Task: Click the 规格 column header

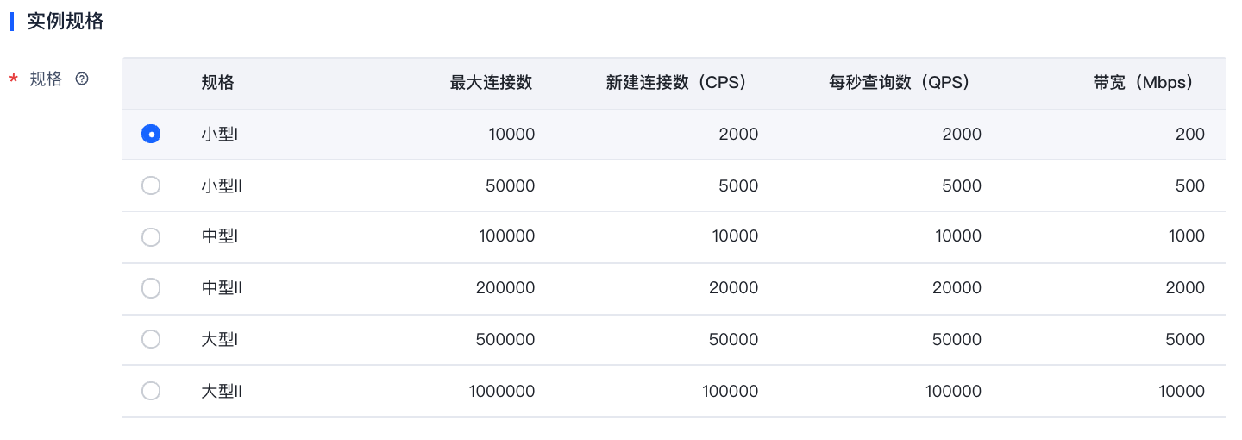Action: click(x=217, y=83)
